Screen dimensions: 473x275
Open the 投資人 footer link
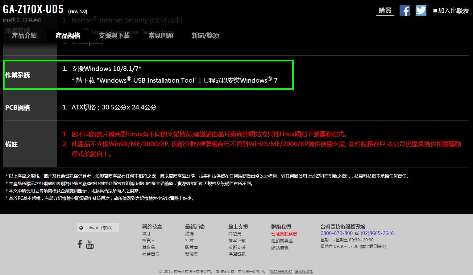point(149,240)
